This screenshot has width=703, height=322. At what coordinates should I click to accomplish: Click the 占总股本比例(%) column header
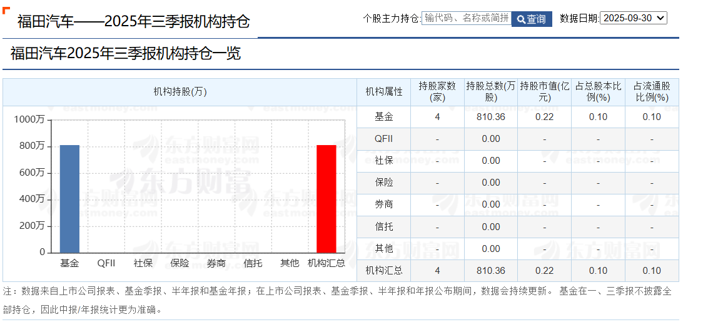coord(598,92)
